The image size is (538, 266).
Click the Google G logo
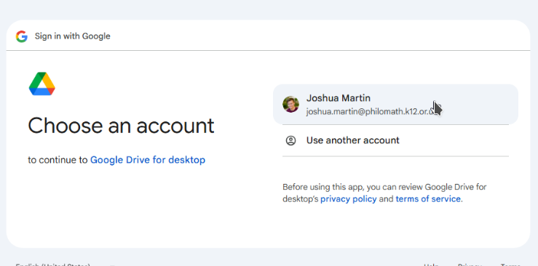click(22, 36)
